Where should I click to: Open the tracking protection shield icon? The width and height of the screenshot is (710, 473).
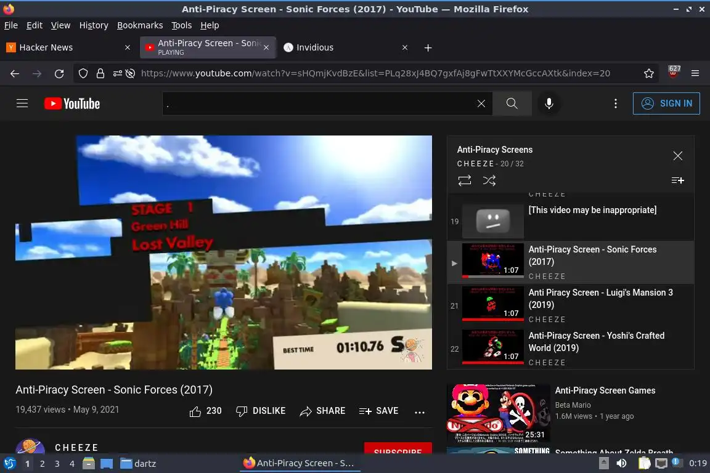(83, 73)
